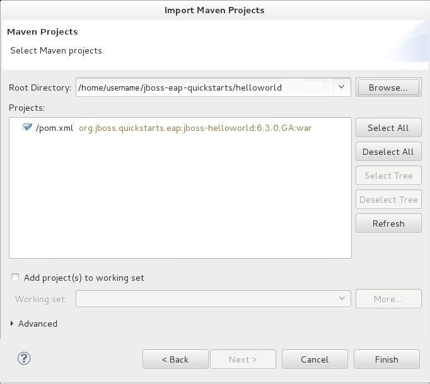This screenshot has width=430, height=384.
Task: Click the Next > button
Action: [243, 359]
